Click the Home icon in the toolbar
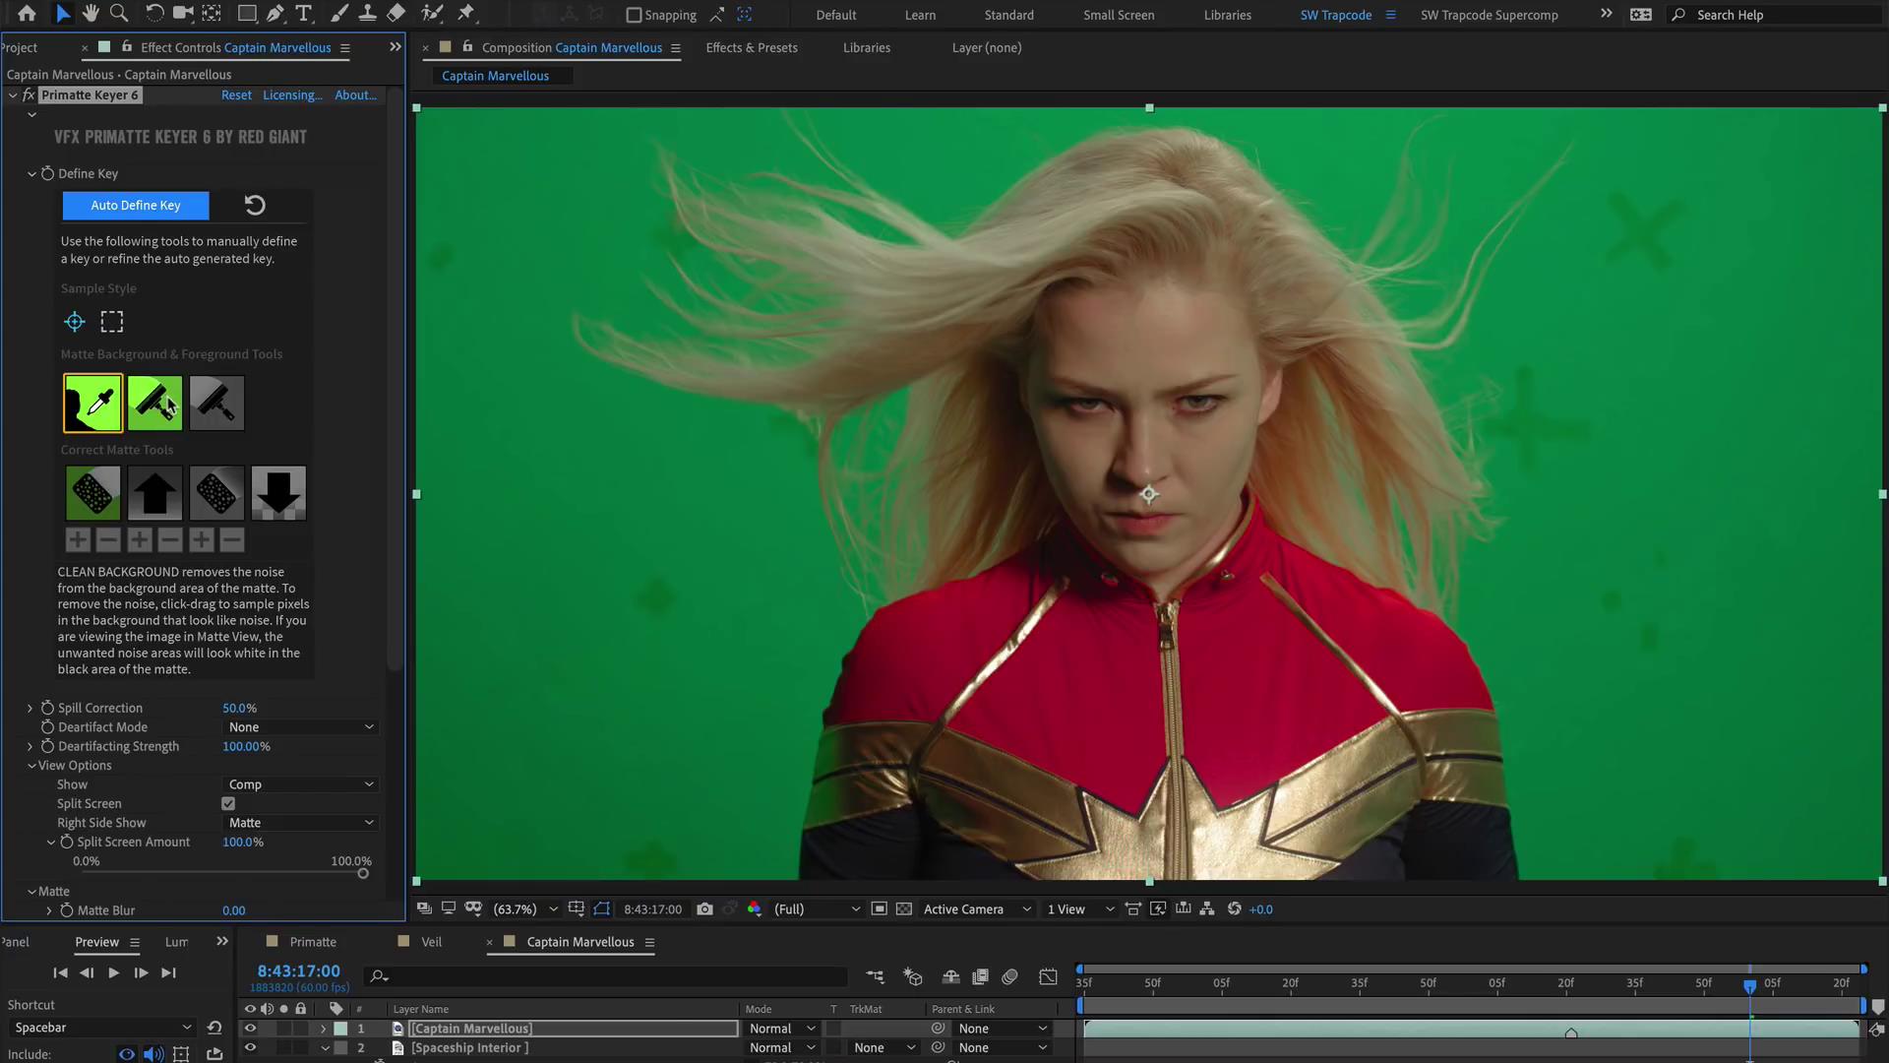The image size is (1889, 1063). [x=27, y=14]
